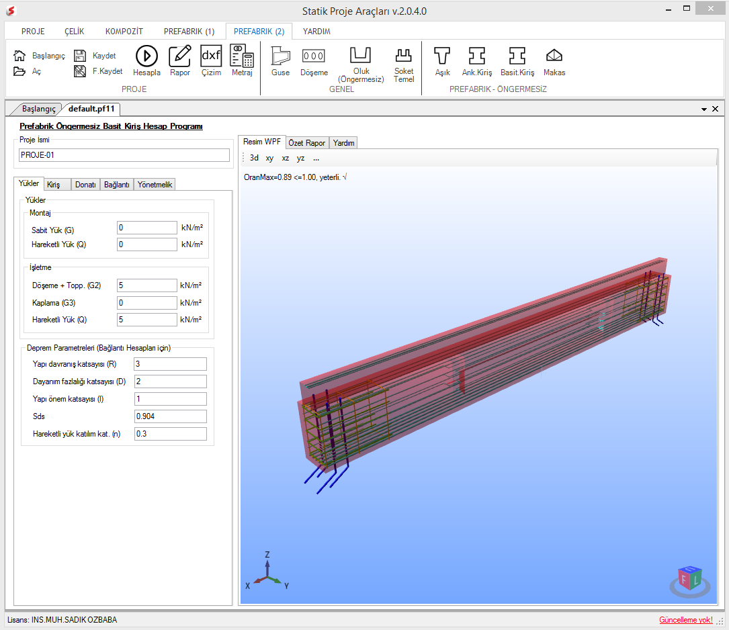Open the Metraj quantity tool

[x=243, y=61]
